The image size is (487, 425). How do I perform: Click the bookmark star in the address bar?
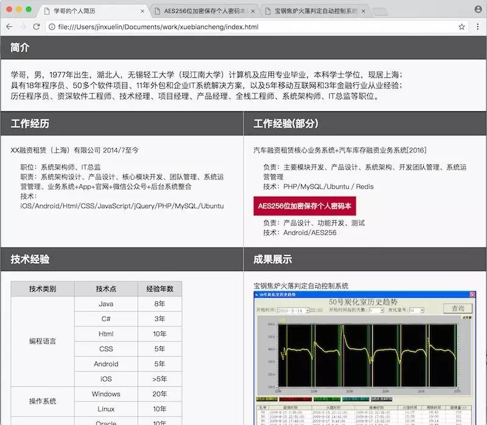(460, 27)
